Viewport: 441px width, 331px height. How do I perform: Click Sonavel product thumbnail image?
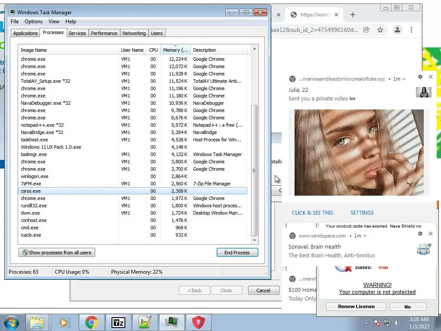tap(424, 250)
